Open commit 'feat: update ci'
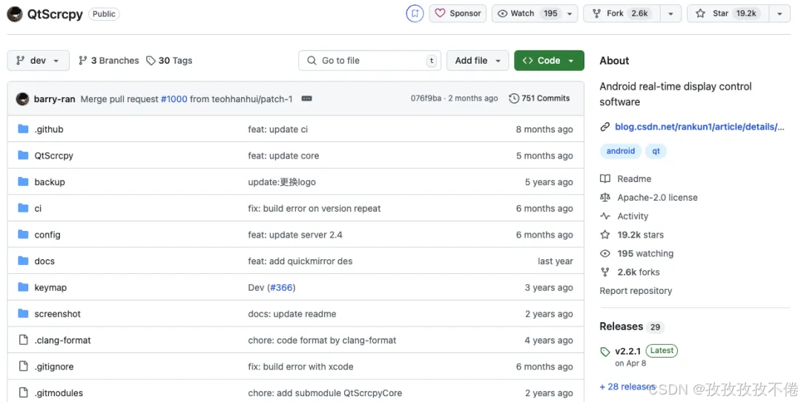The image size is (801, 402). point(278,130)
